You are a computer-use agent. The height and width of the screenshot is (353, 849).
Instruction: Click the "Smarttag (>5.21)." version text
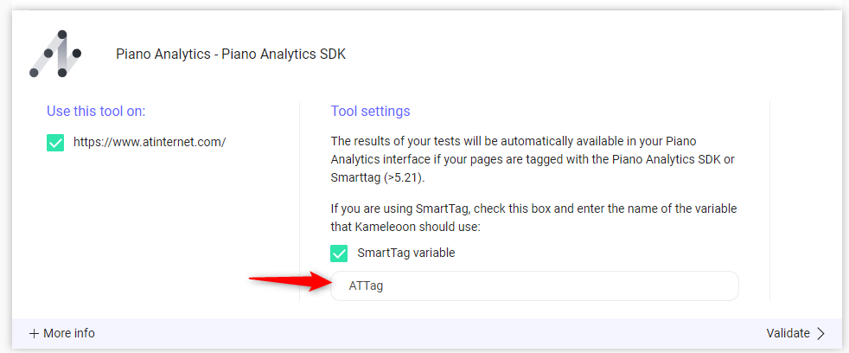(378, 178)
